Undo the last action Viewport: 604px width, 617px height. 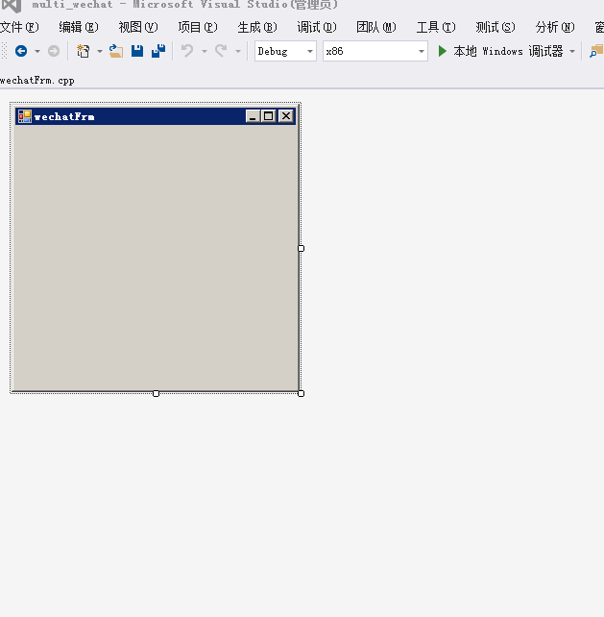[x=187, y=51]
